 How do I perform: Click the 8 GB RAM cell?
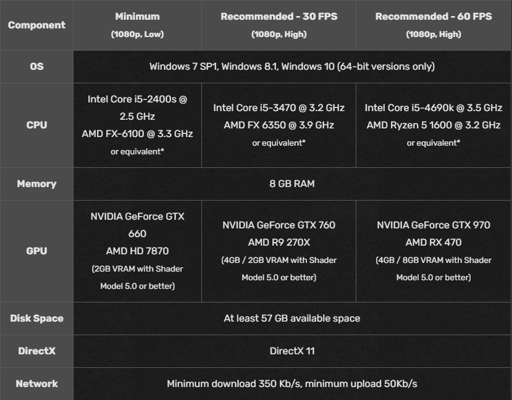pyautogui.click(x=292, y=183)
